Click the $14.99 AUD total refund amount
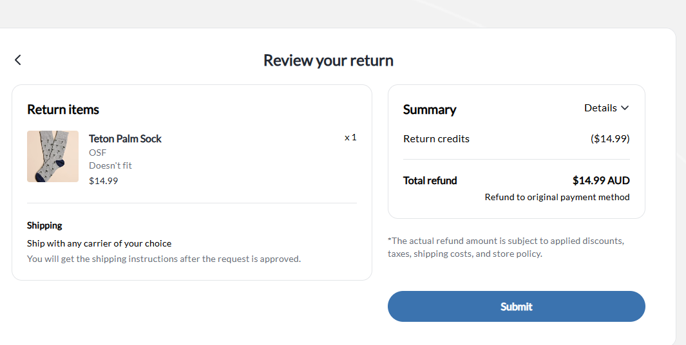This screenshot has height=345, width=686. click(600, 180)
